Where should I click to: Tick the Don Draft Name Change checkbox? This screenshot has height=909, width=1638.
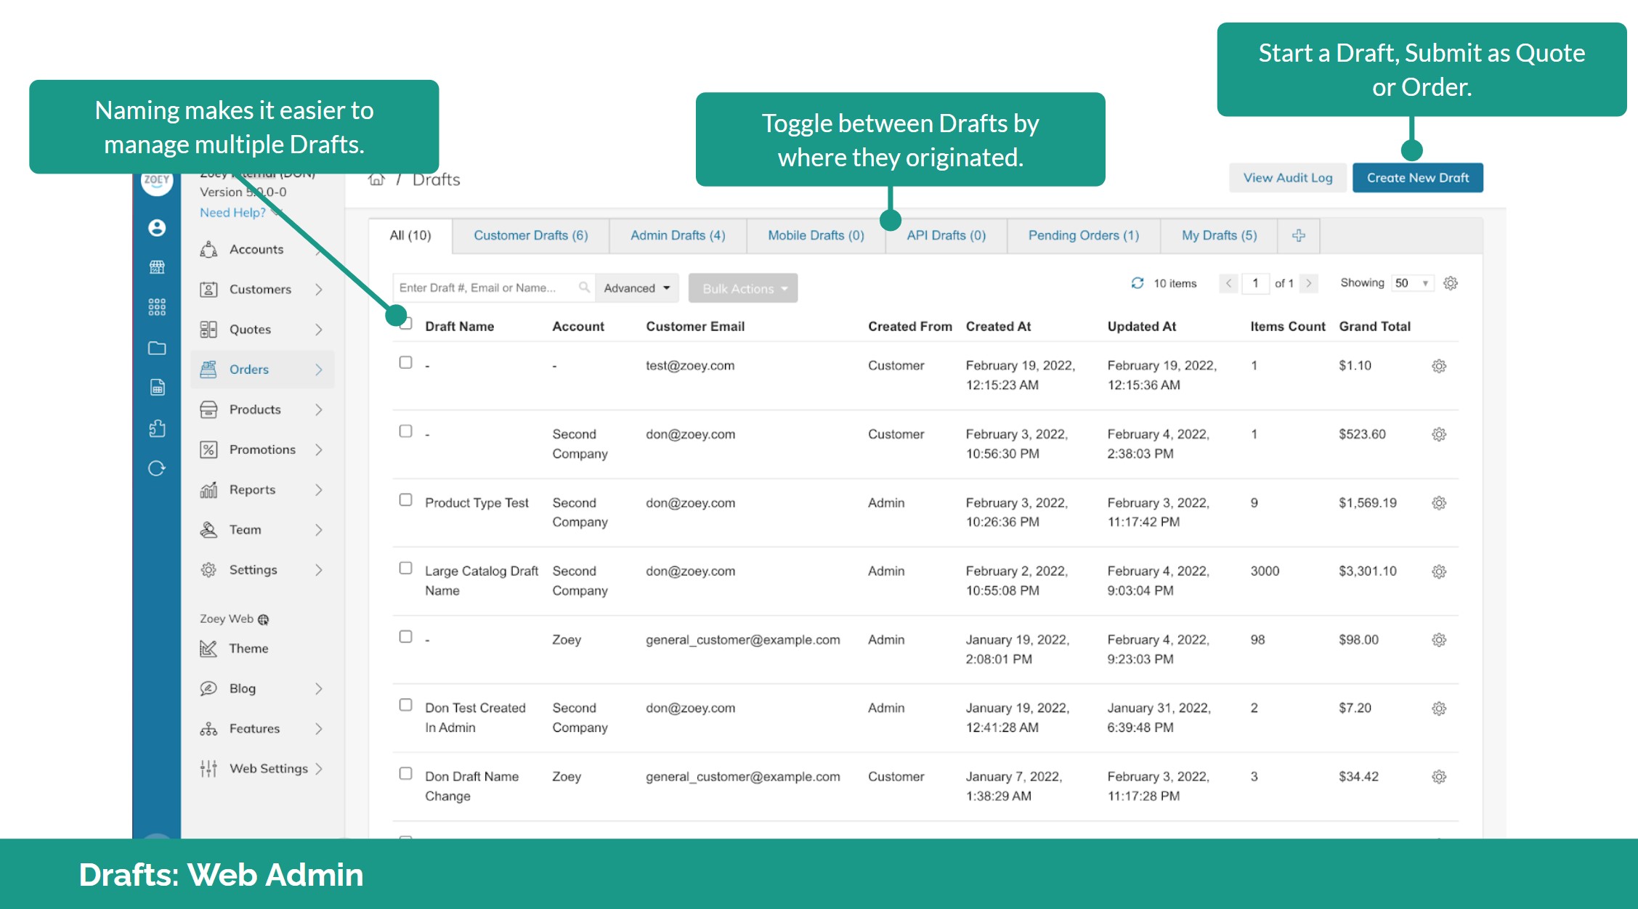pyautogui.click(x=405, y=773)
